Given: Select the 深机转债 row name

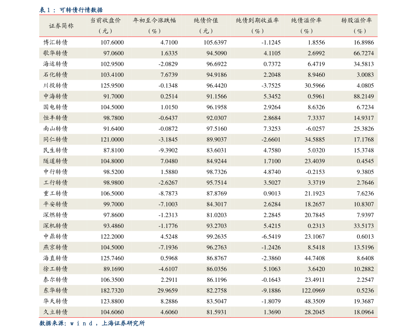Looking at the screenshot, I should click(x=55, y=226).
